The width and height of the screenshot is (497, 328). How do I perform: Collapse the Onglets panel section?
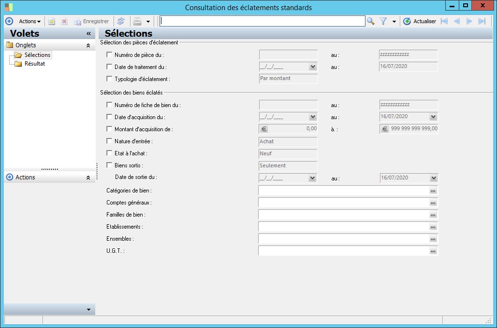coord(88,45)
